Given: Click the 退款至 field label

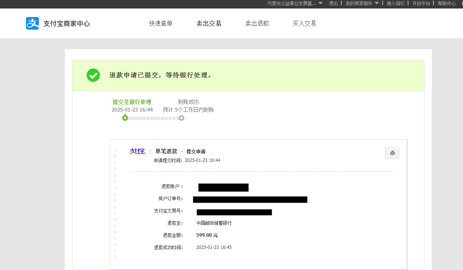Looking at the screenshot, I should tap(175, 223).
